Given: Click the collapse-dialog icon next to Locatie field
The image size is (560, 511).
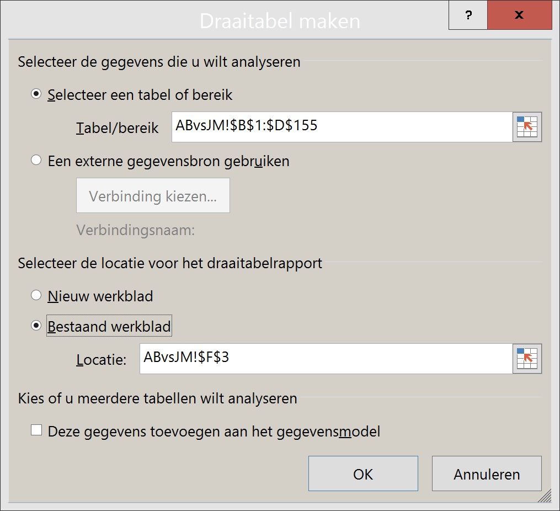Looking at the screenshot, I should tap(527, 359).
